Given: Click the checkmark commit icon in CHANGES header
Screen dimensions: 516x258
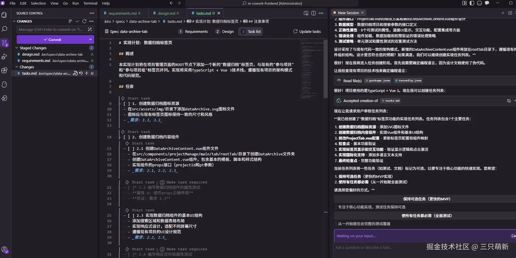Looking at the screenshot, I should (77, 21).
